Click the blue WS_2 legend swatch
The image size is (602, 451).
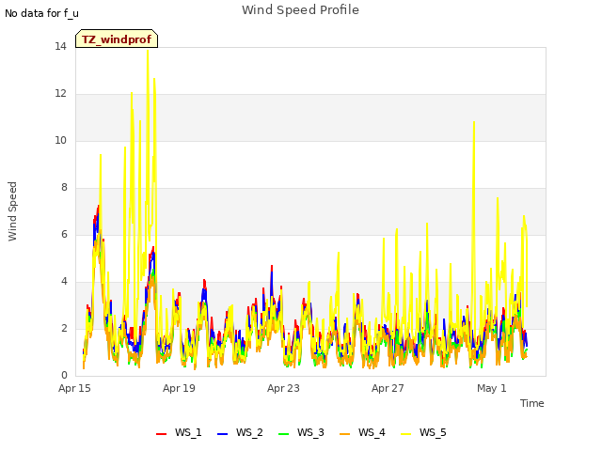tap(222, 434)
